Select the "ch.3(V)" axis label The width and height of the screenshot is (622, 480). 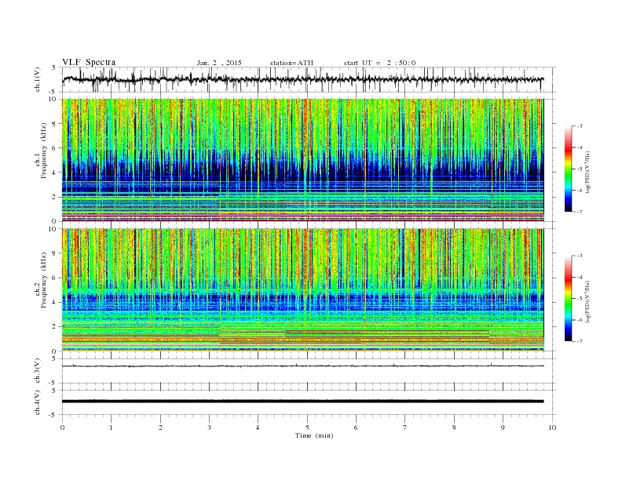pyautogui.click(x=38, y=371)
